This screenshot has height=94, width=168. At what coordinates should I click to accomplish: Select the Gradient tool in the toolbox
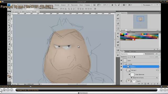click(x=9, y=44)
